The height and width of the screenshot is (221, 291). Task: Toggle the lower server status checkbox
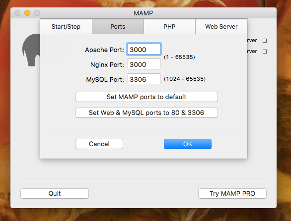(265, 52)
